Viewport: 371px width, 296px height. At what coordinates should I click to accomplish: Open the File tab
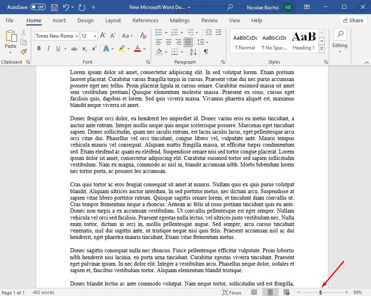9,21
